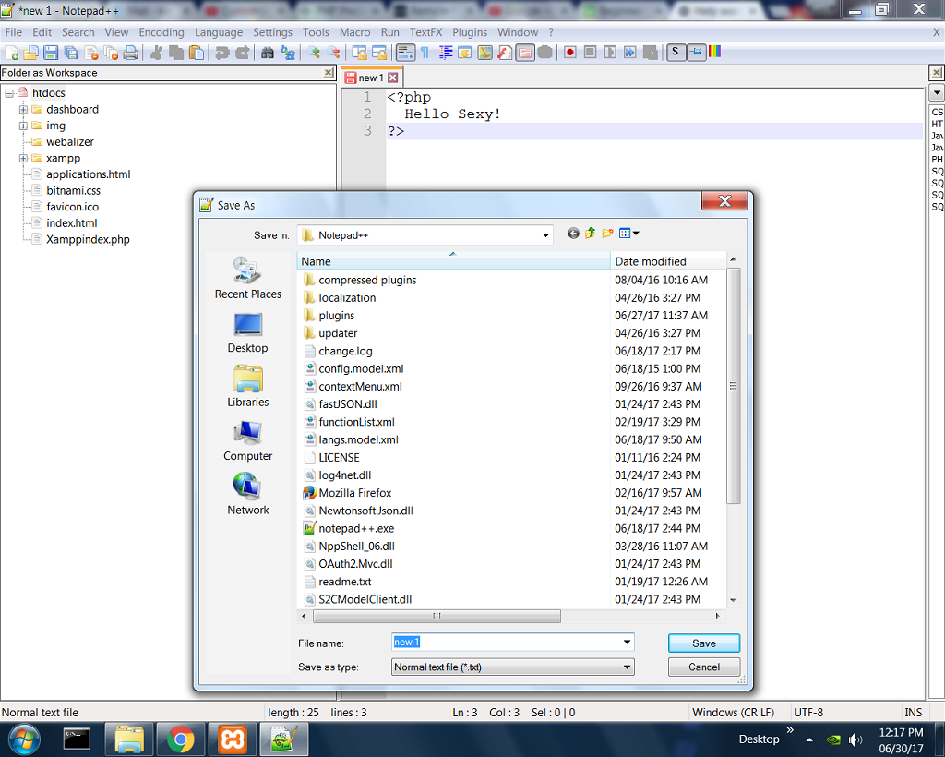Go back in Save As dialog
The height and width of the screenshot is (757, 945).
coord(573,234)
